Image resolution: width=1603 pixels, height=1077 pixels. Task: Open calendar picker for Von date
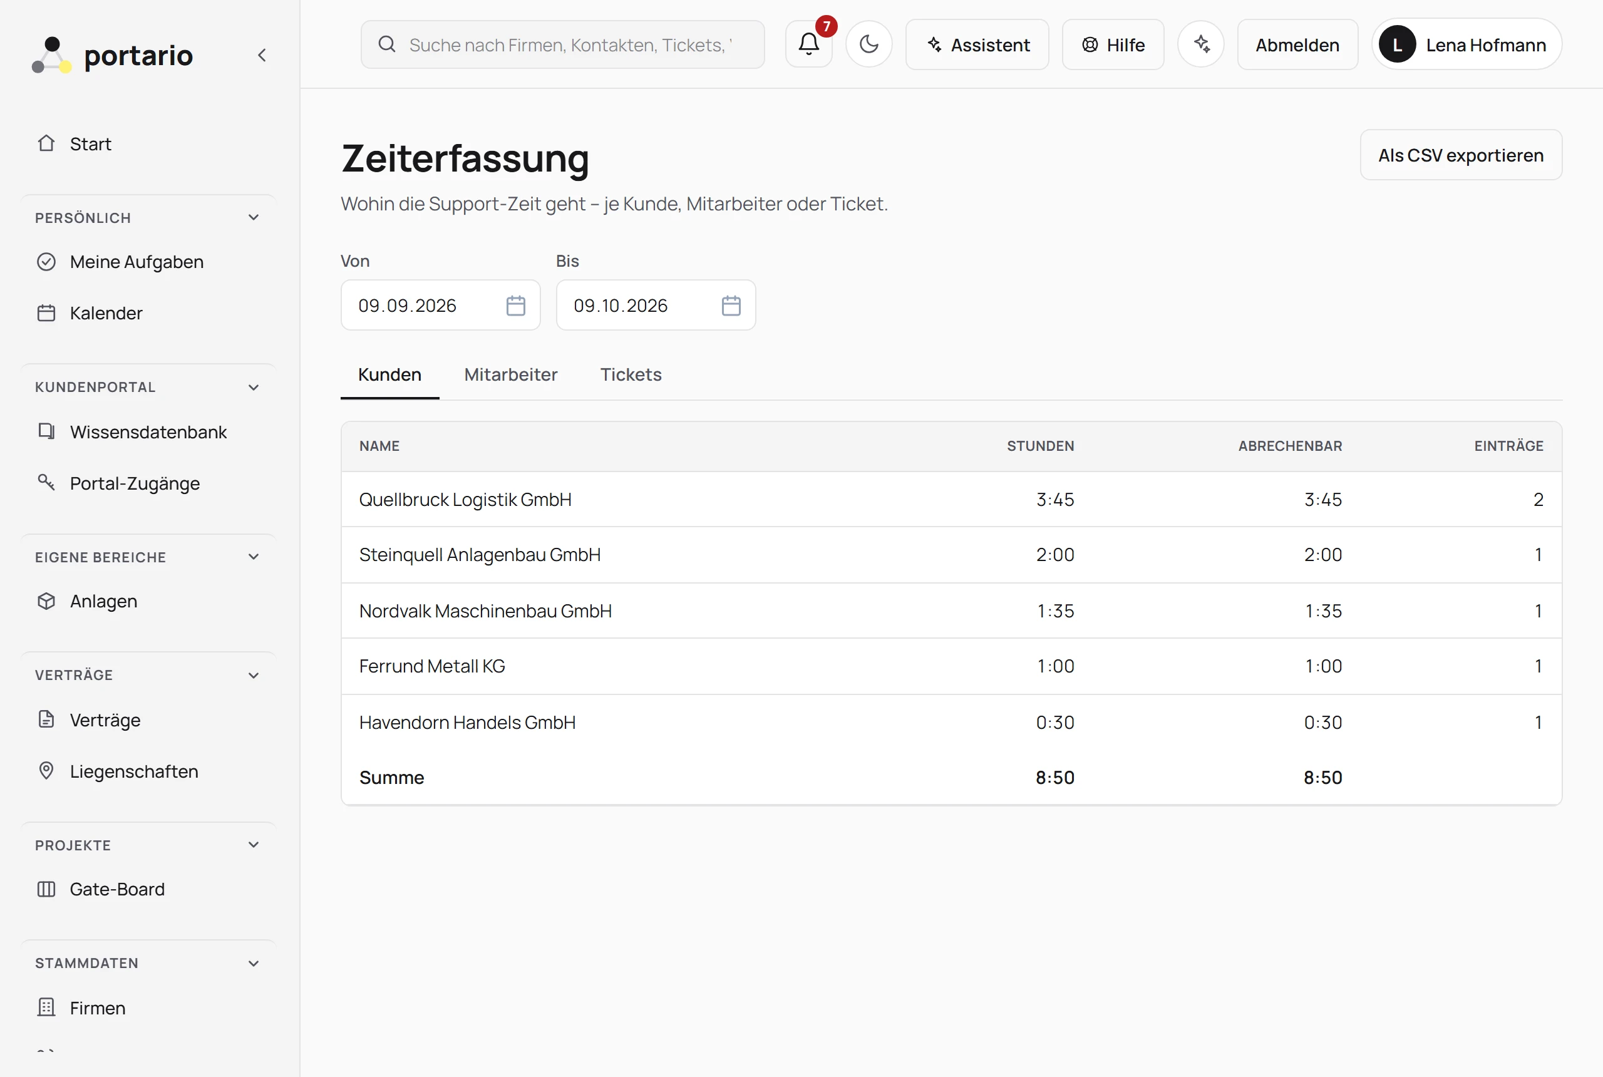pyautogui.click(x=516, y=306)
